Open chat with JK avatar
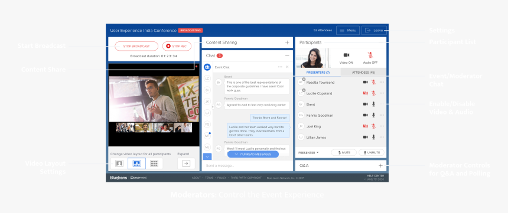The image size is (508, 213). pyautogui.click(x=207, y=101)
